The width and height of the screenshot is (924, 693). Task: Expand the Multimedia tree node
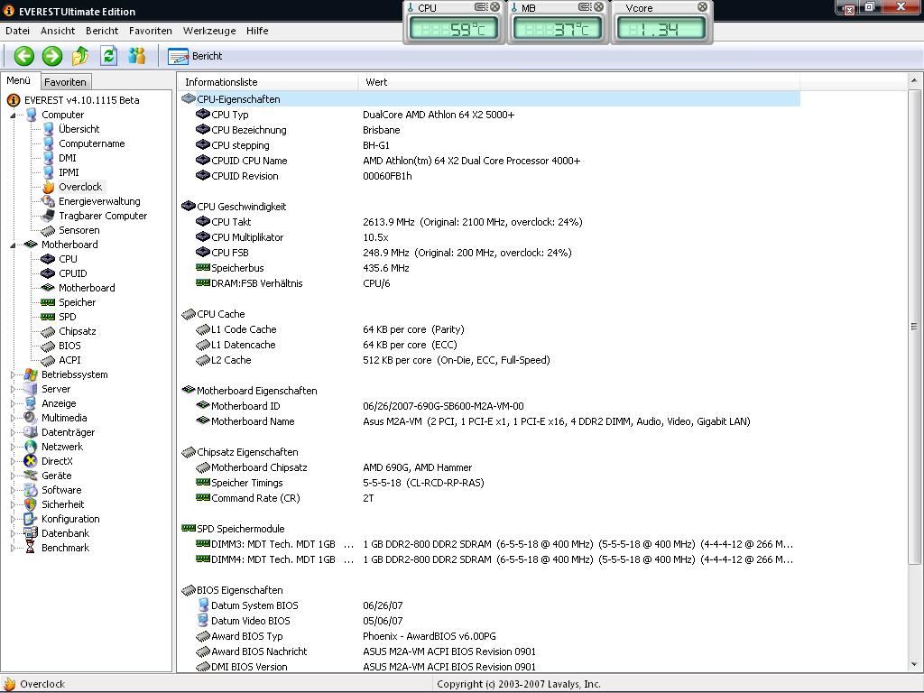[13, 418]
